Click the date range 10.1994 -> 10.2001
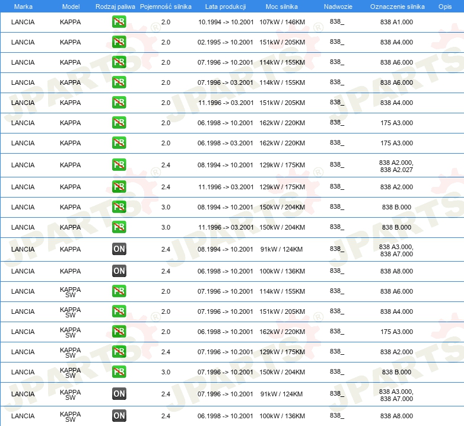The height and width of the screenshot is (426, 464). [226, 22]
